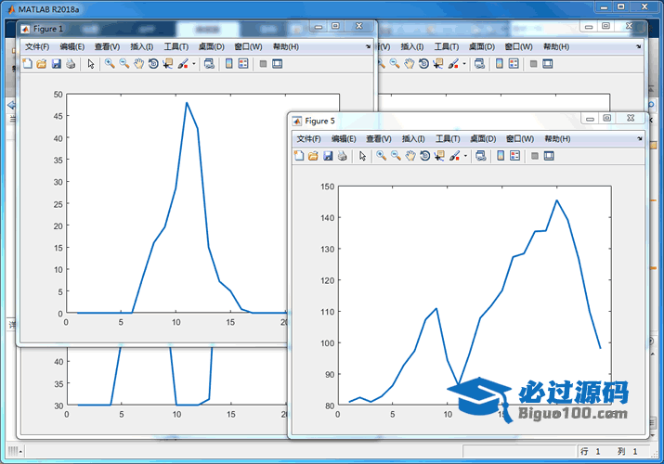Toggle the Insert Colorbar button in Figure 5

tap(500, 156)
